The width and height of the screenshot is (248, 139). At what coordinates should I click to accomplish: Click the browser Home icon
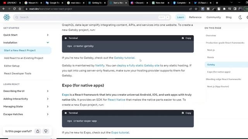(x=20, y=9)
